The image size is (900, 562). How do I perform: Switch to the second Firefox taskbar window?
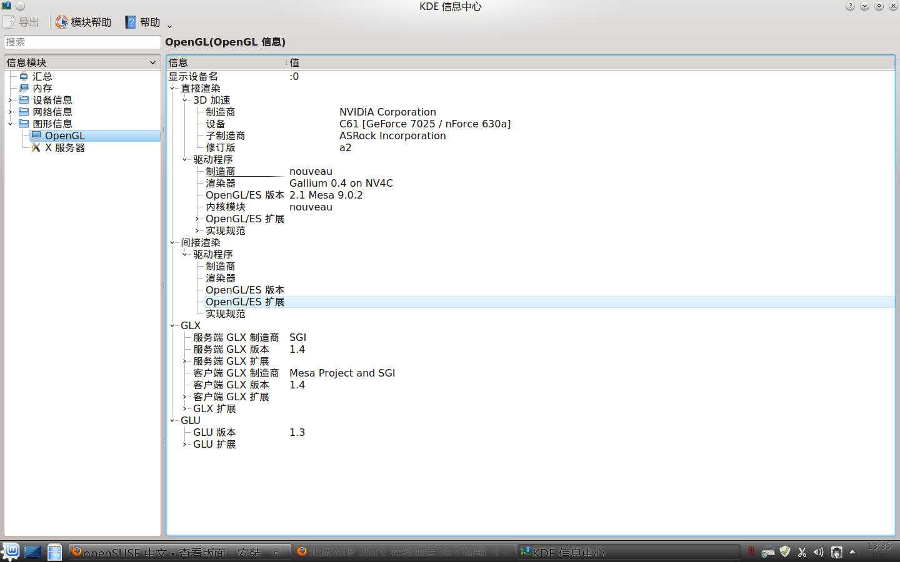point(405,552)
